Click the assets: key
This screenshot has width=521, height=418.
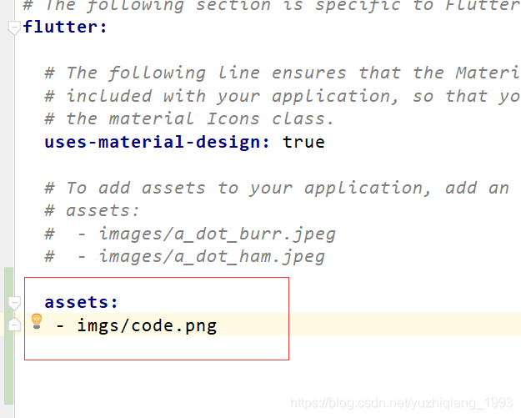click(x=82, y=302)
